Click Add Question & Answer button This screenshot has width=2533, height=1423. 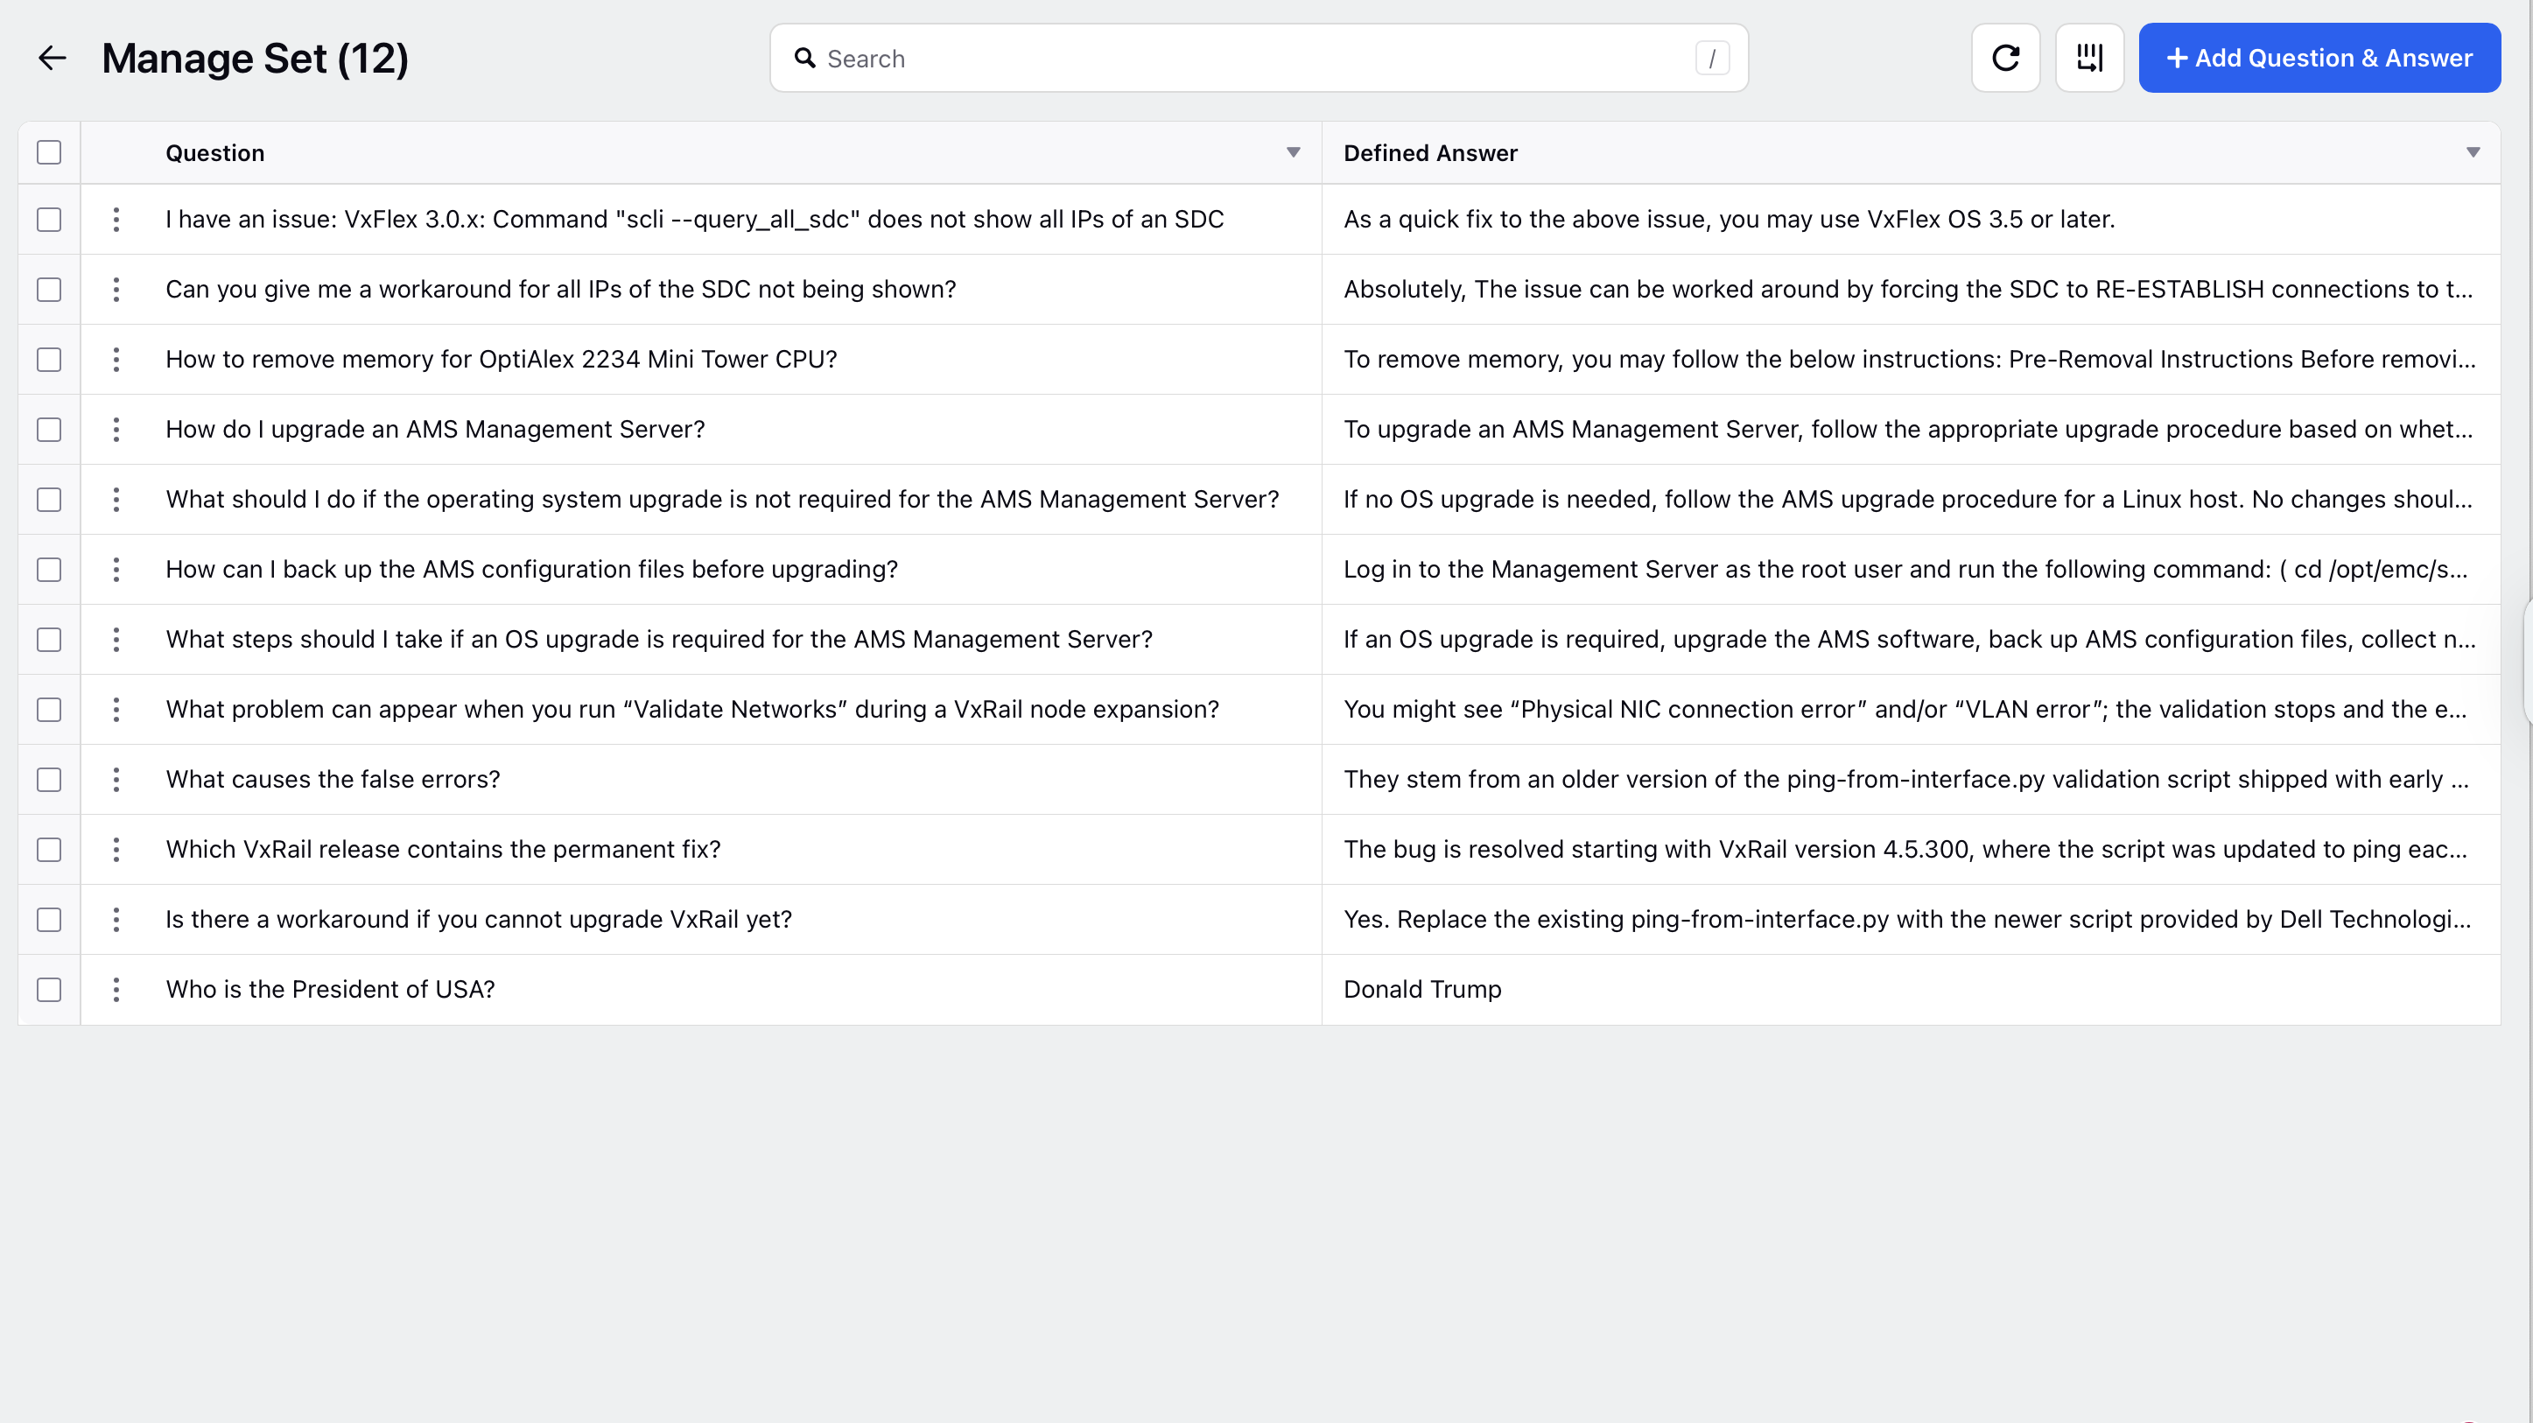tap(2319, 58)
